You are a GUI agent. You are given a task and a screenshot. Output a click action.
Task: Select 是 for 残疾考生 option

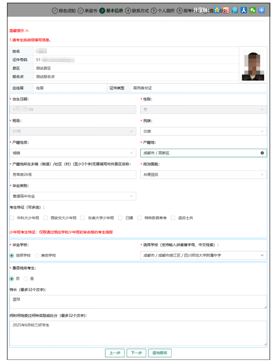pos(26,279)
